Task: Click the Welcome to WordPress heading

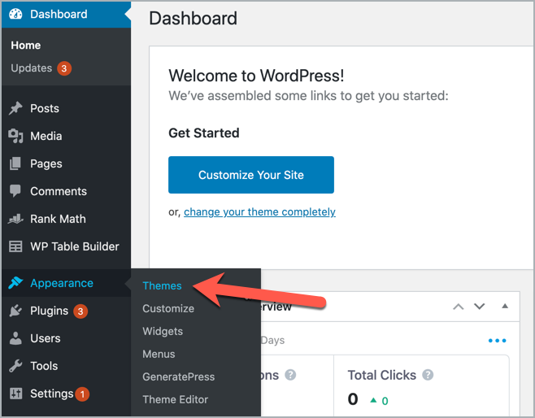Action: pos(256,76)
